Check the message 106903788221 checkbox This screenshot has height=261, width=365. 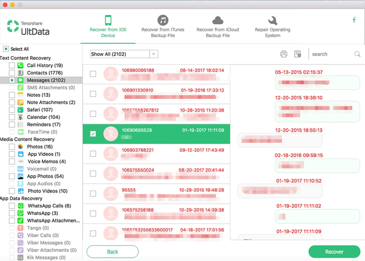click(x=93, y=154)
